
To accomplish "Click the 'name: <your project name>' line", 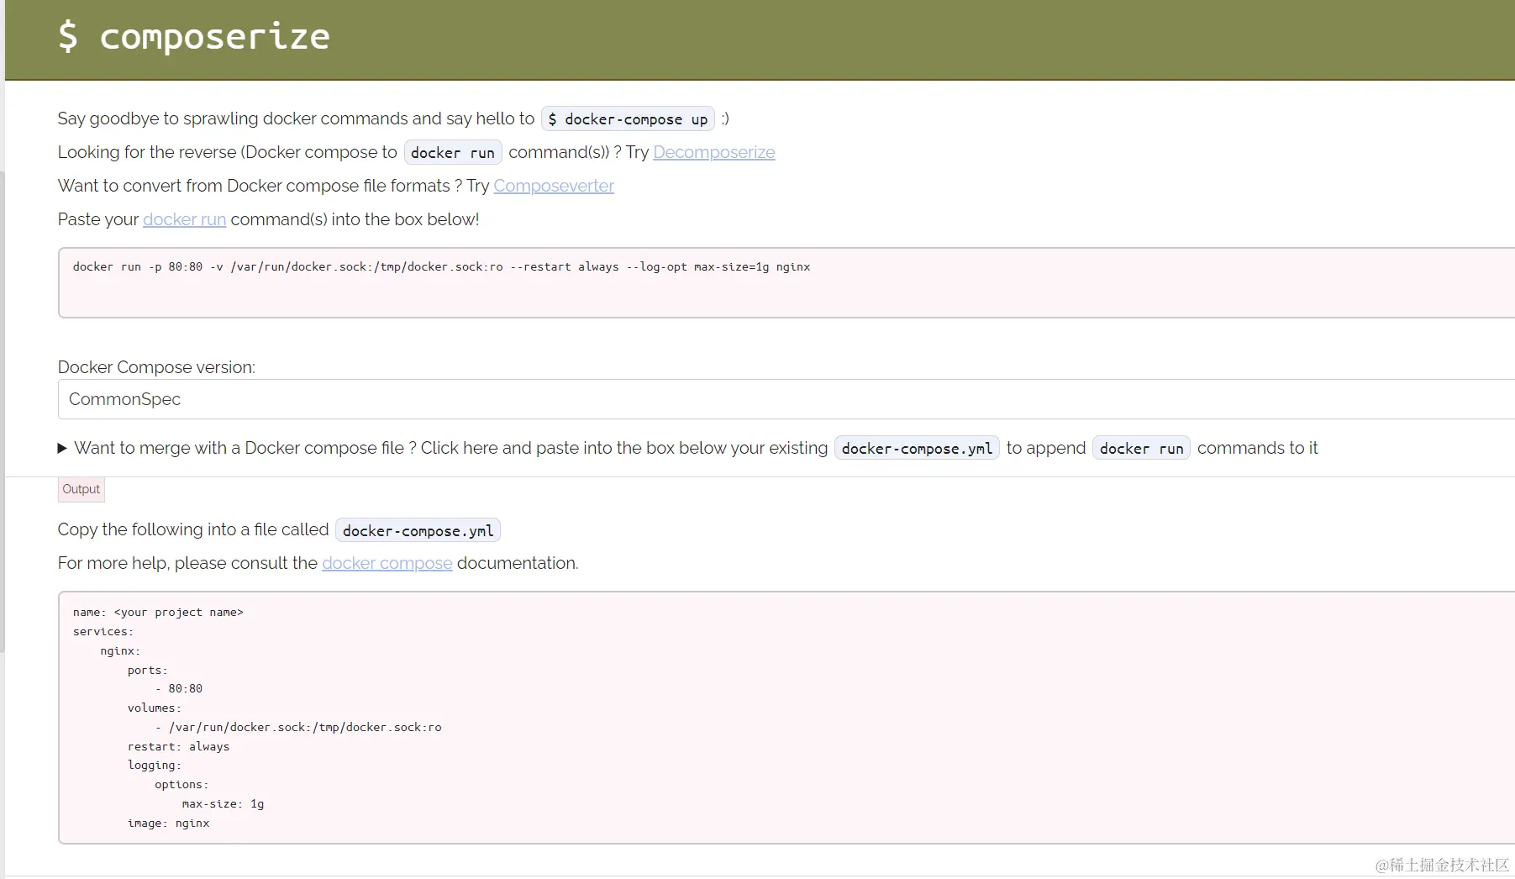I will [x=158, y=613].
